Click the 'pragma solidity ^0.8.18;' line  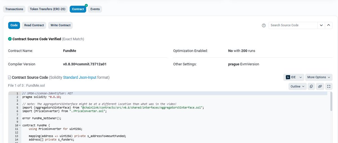click(41, 97)
